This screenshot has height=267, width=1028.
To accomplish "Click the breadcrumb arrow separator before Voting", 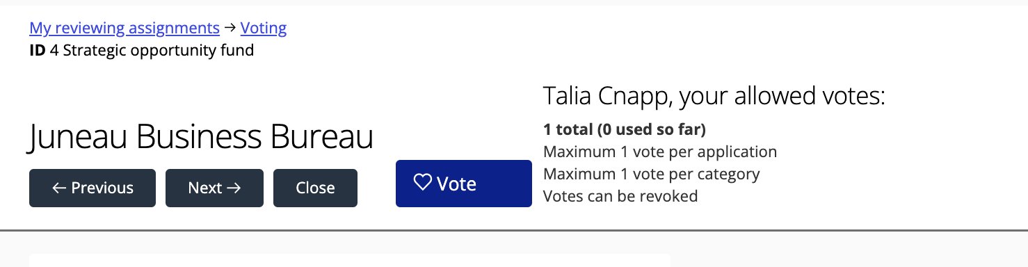I will tap(230, 29).
